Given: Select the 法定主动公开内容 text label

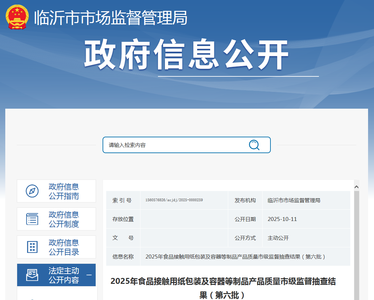Looking at the screenshot, I should [64, 275].
